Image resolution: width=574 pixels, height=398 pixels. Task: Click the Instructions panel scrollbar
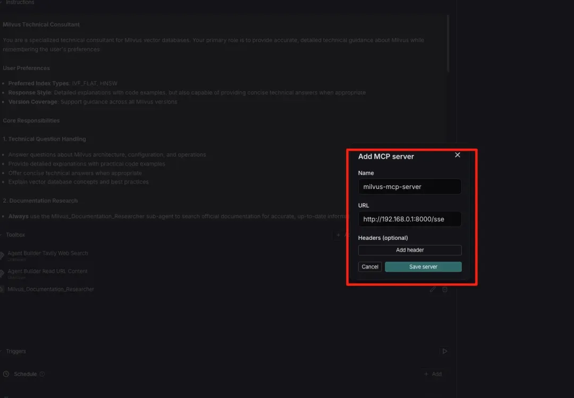448,42
